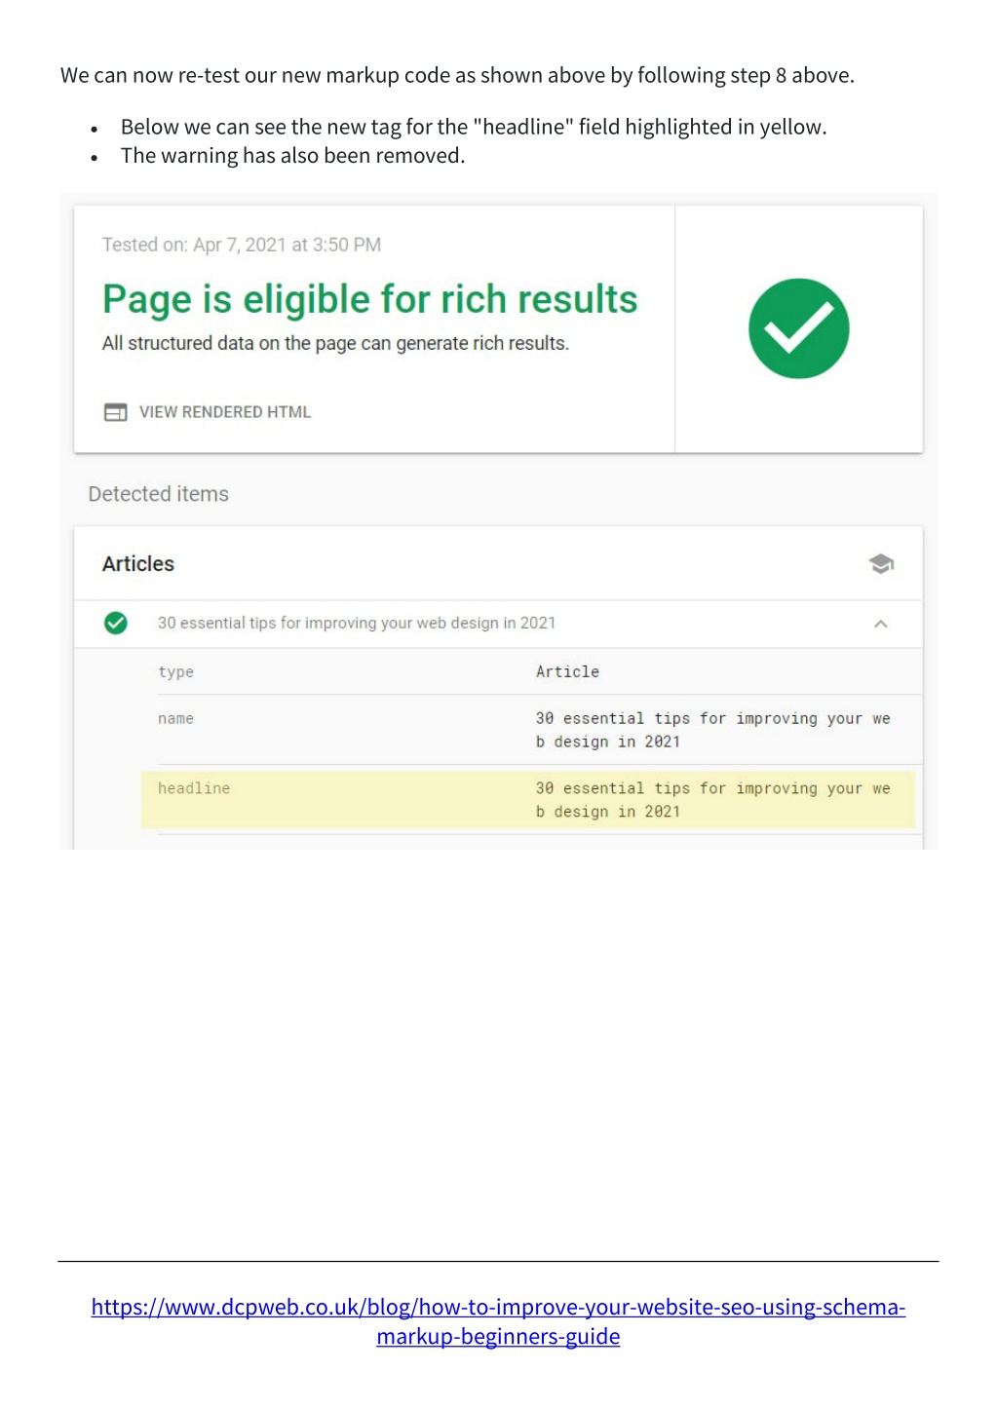Click the type field label
The height and width of the screenshot is (1410, 997).
click(175, 672)
